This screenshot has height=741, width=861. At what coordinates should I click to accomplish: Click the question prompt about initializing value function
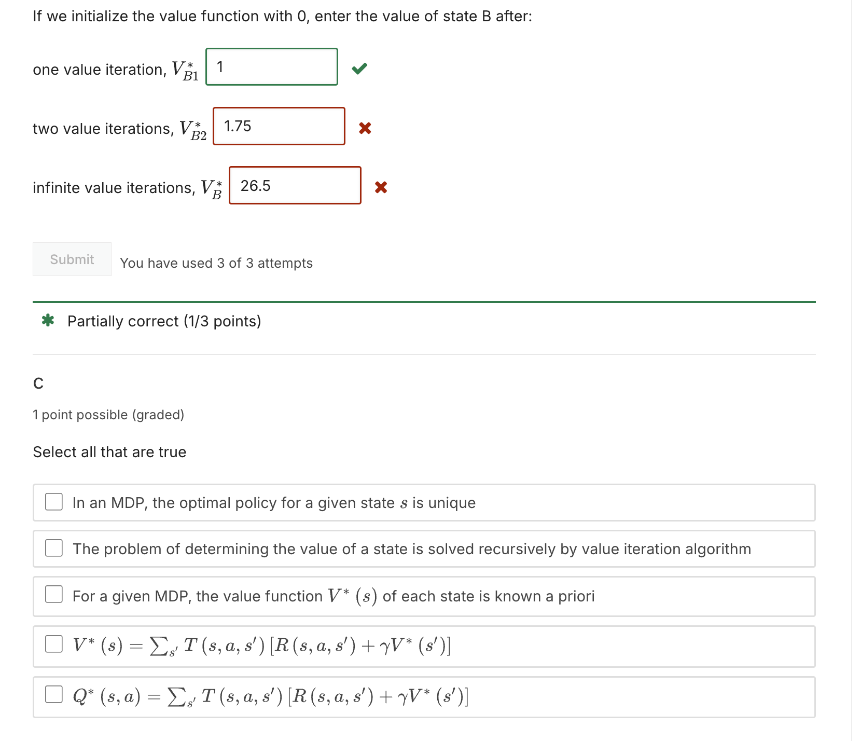pyautogui.click(x=281, y=16)
